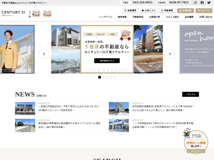Click the open house slide on right

(197, 49)
